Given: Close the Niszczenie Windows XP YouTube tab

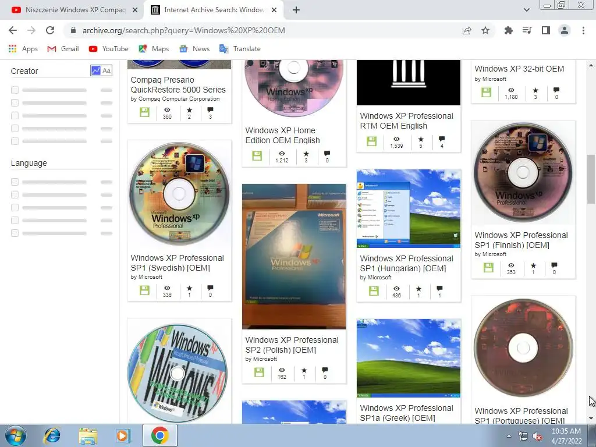Looking at the screenshot, I should [135, 10].
